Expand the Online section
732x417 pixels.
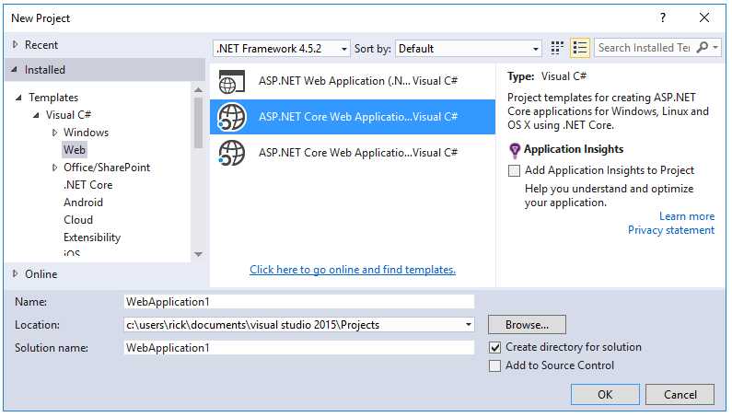tap(16, 273)
